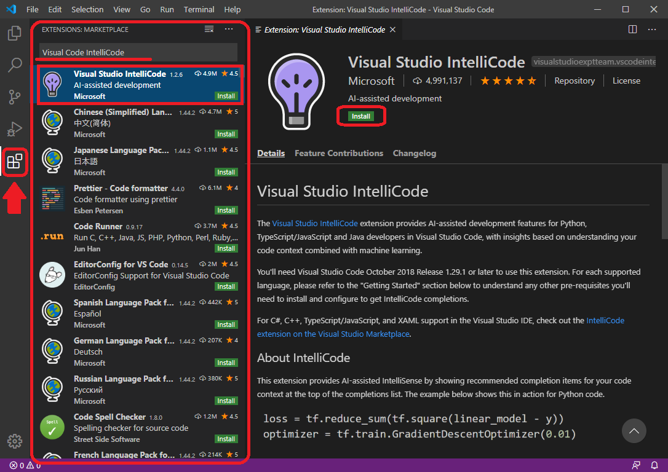Install the Chinese (Simplified) Language Pack

point(226,134)
